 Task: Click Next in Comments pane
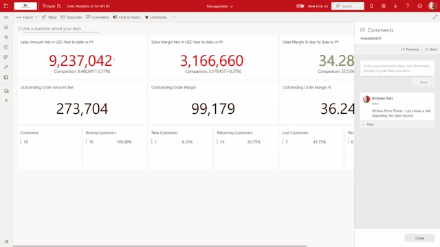click(x=431, y=49)
